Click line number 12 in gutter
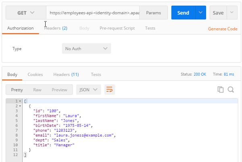Image resolution: width=242 pixels, height=162 pixels. tap(15, 155)
